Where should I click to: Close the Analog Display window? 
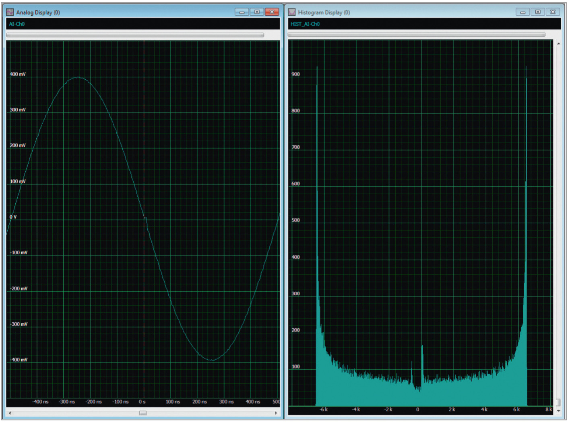pos(272,12)
